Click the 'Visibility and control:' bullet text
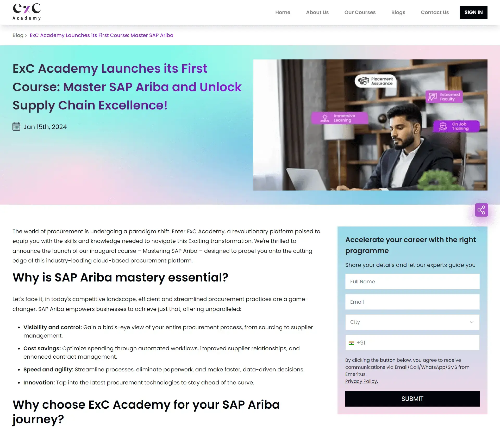Viewport: 500px width, 429px height. 53,327
